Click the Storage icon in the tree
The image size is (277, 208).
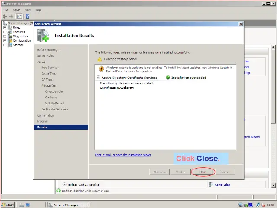pos(10,45)
